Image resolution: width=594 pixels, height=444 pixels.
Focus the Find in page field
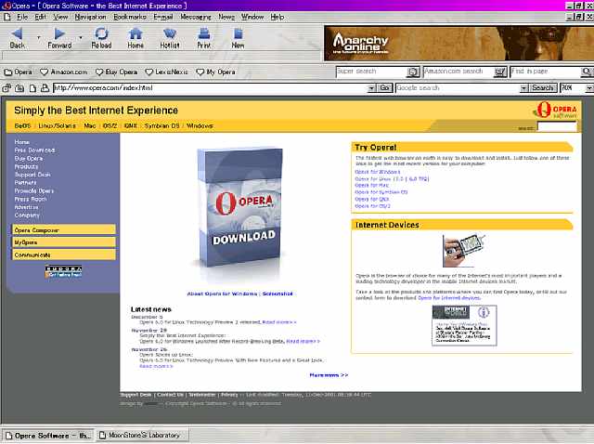(546, 72)
